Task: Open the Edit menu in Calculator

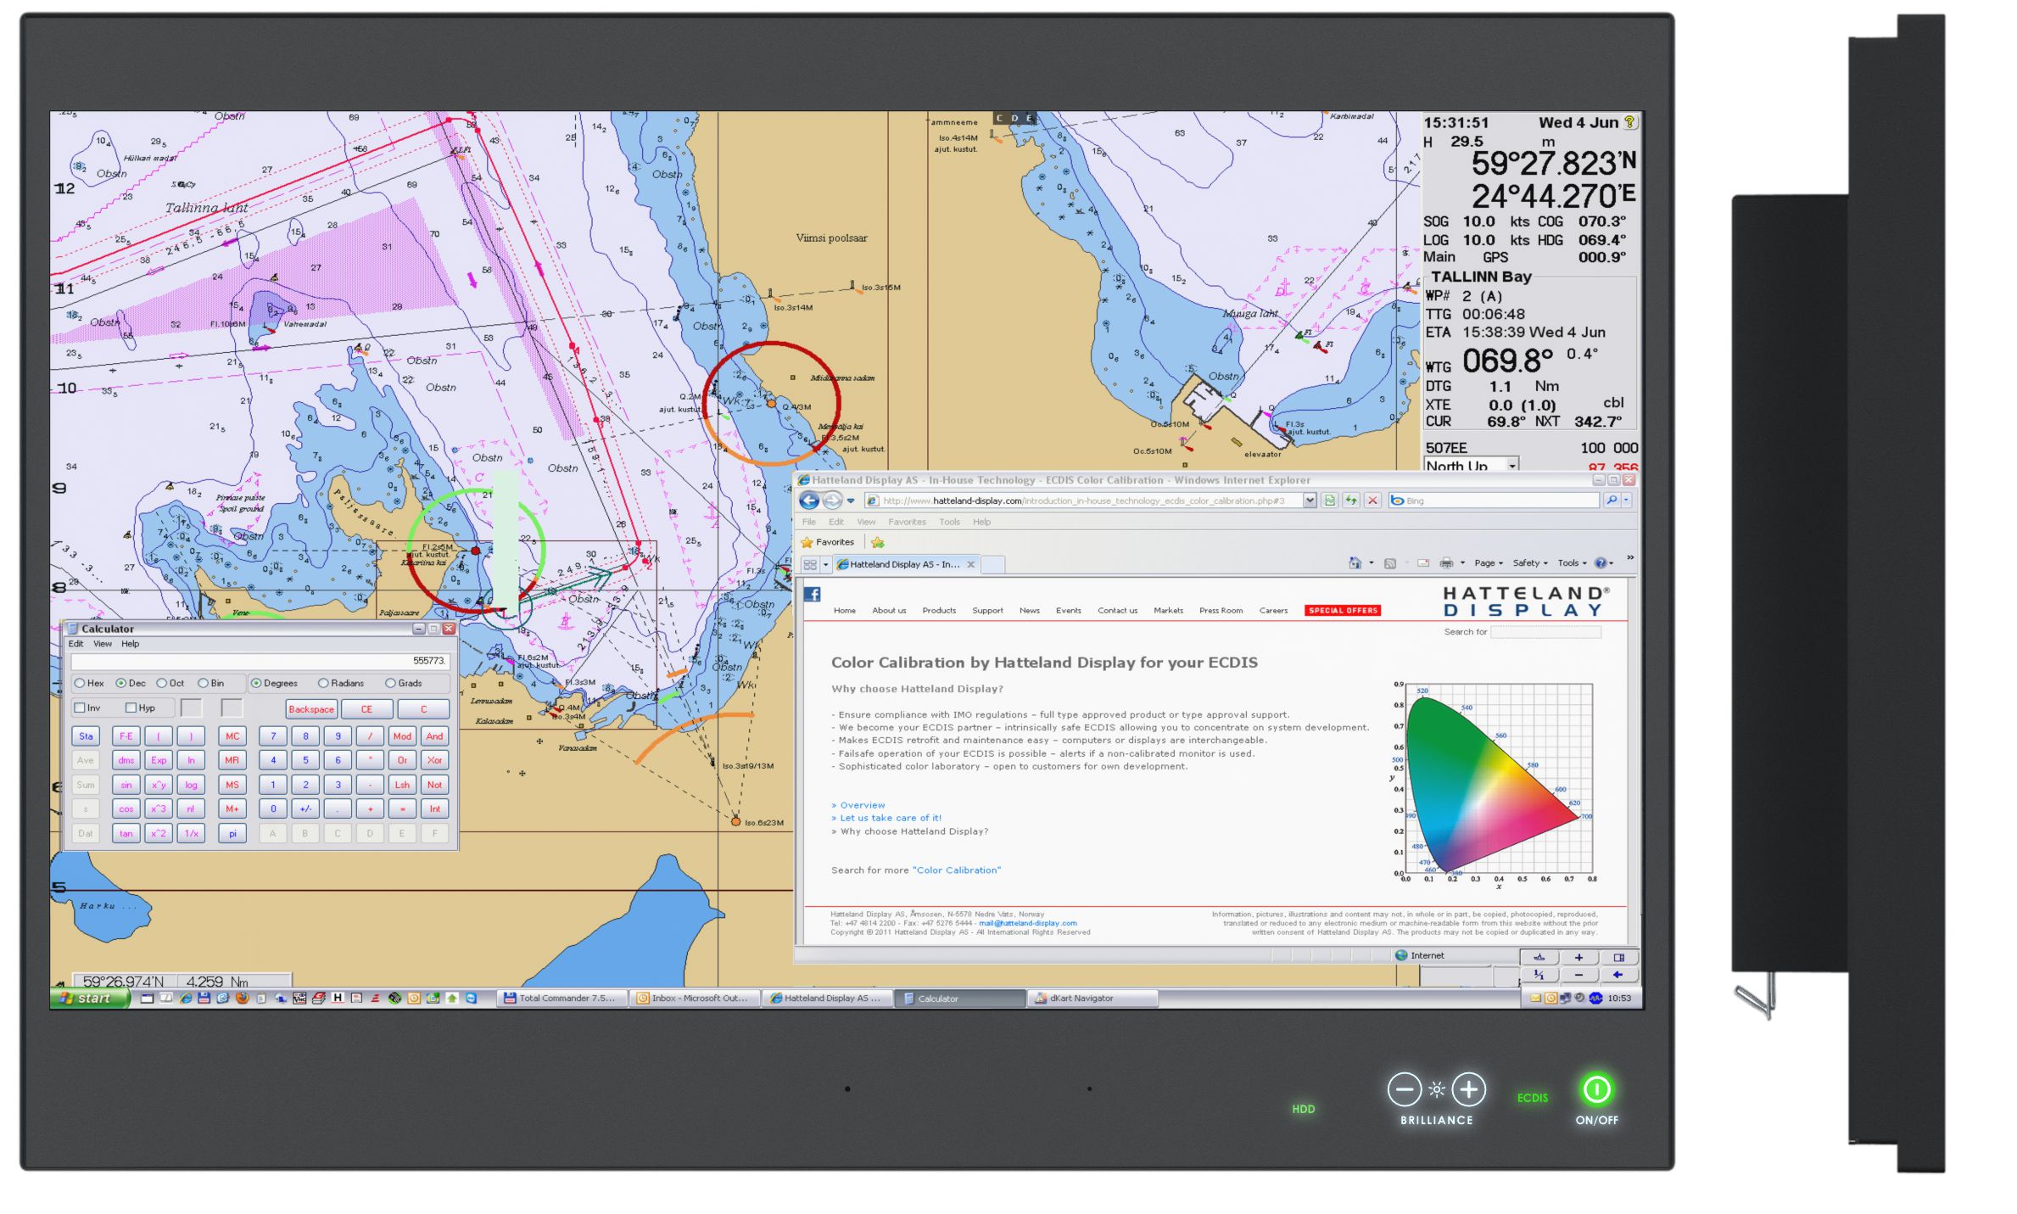Action: coord(75,644)
